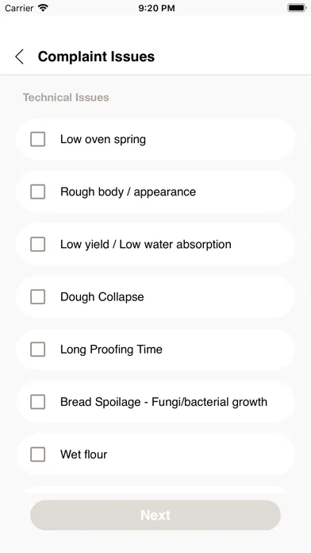311x553 pixels.
Task: Click the Next button
Action: tap(155, 515)
